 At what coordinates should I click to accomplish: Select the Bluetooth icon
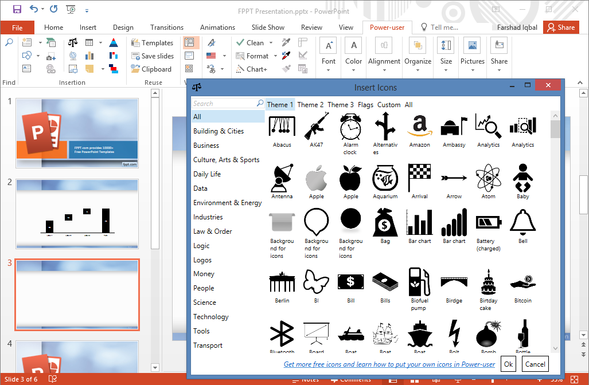[x=282, y=331]
